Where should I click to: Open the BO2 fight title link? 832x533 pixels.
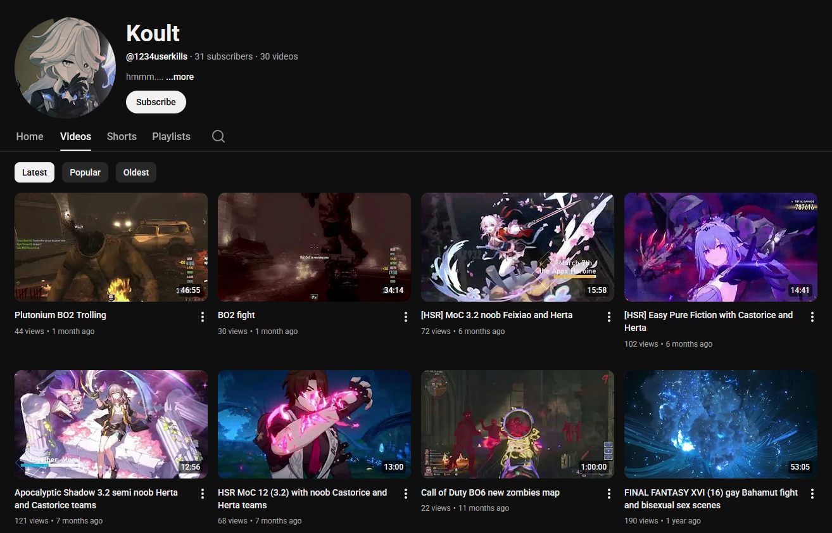[x=236, y=315]
